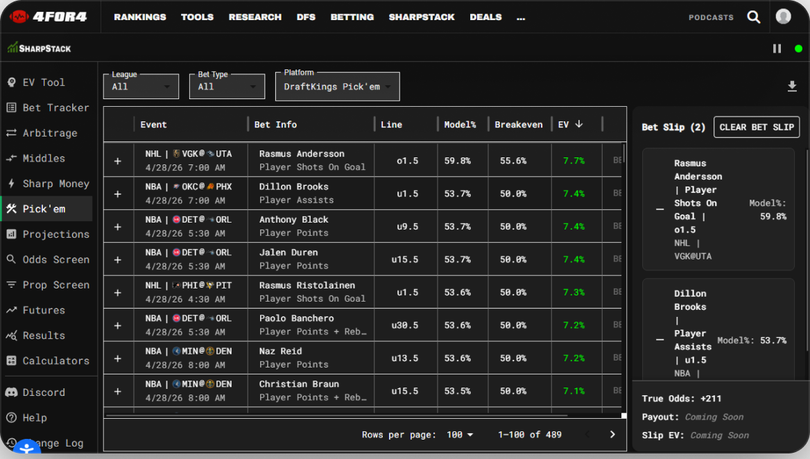Open Betting menu
The width and height of the screenshot is (810, 459).
coord(352,17)
